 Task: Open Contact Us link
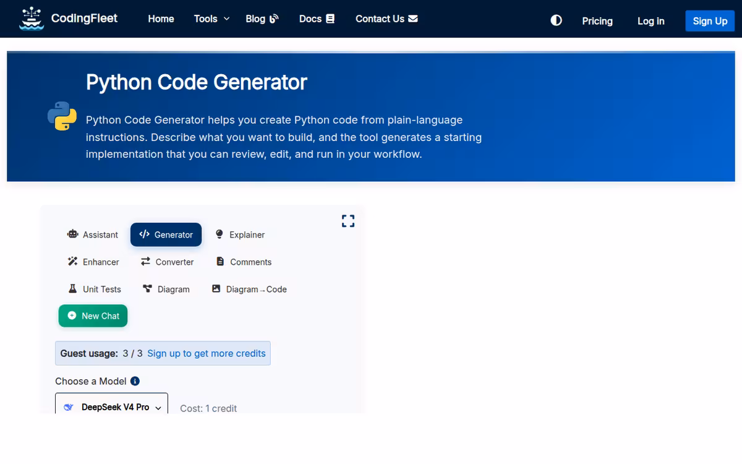(386, 19)
